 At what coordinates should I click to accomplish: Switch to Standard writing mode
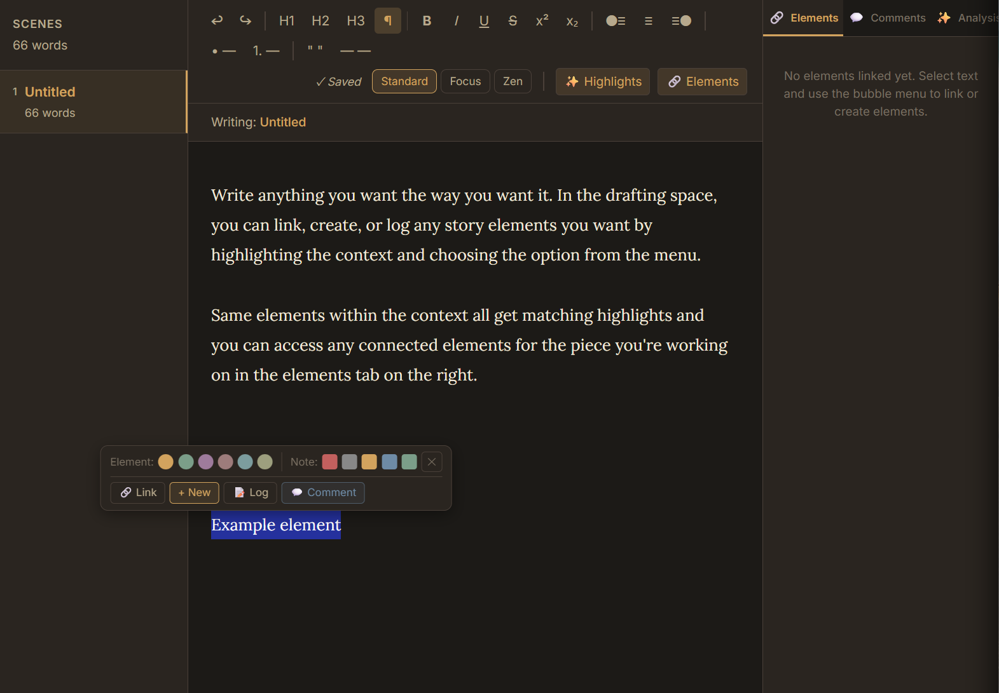[x=404, y=81]
